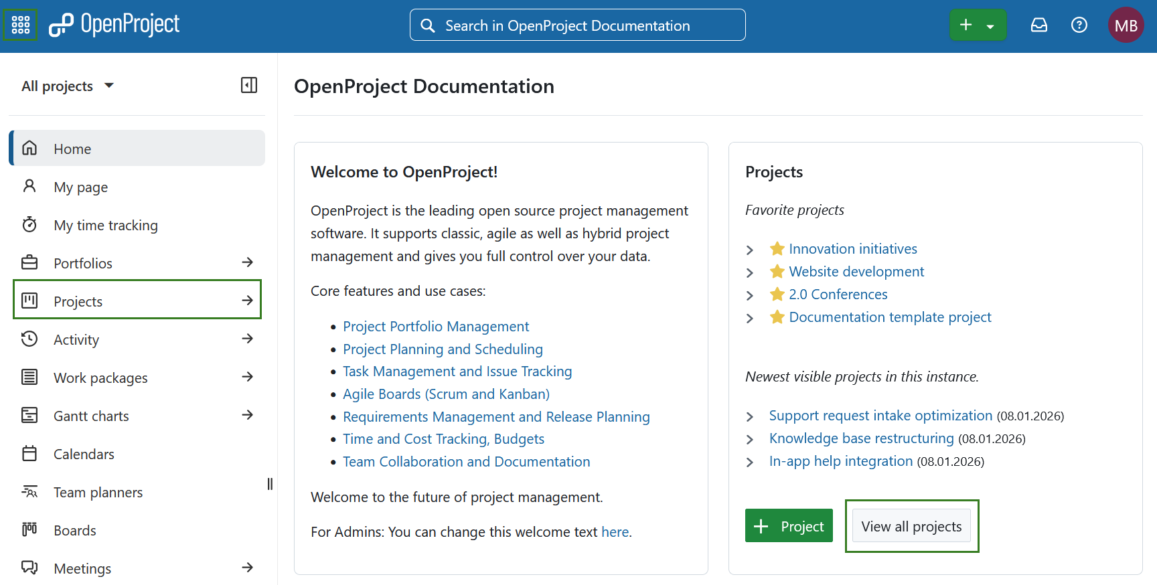Open Portfolios submenu arrow

(x=247, y=262)
